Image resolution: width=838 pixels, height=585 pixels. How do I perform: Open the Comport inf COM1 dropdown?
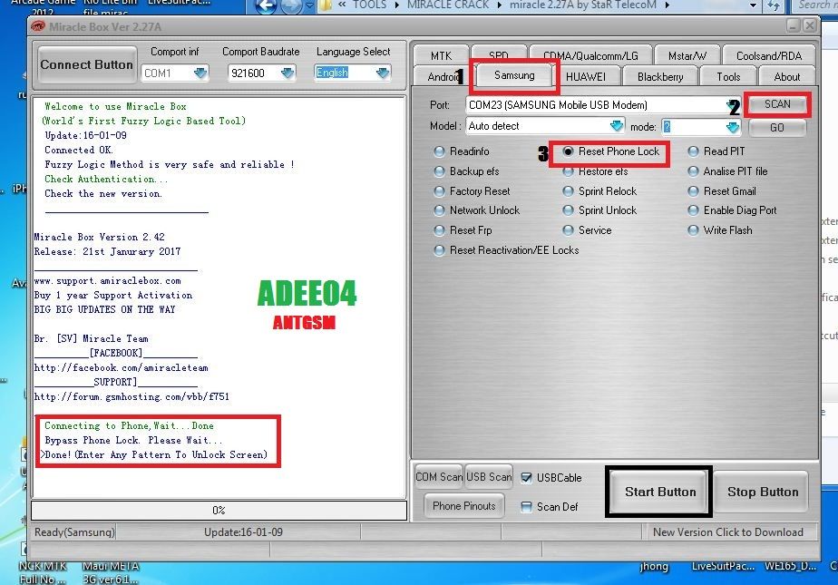[x=200, y=73]
